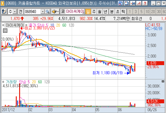166x113 pixels.
Task: Click the 거래량 volume legend label
Action: coord(11,82)
